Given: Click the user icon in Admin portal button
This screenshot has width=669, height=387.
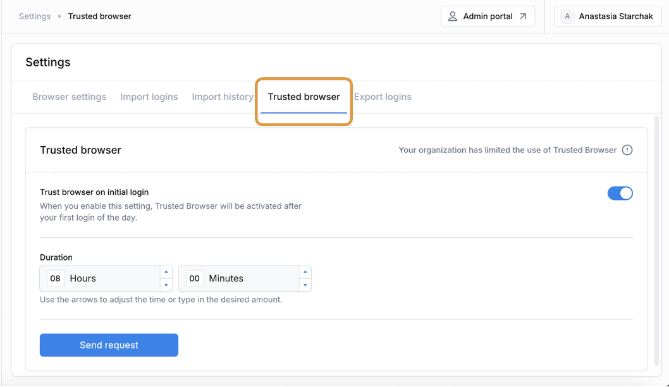Looking at the screenshot, I should pos(452,16).
